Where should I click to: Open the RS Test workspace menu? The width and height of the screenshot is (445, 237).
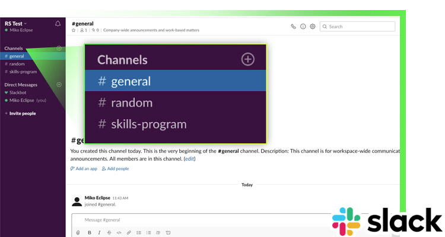15,24
